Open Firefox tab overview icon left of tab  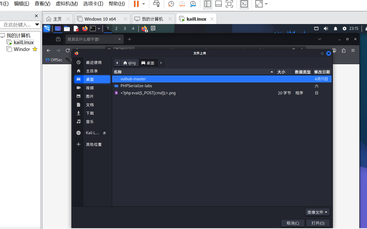[58, 39]
